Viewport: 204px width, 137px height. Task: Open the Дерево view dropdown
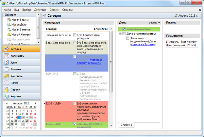(155, 23)
